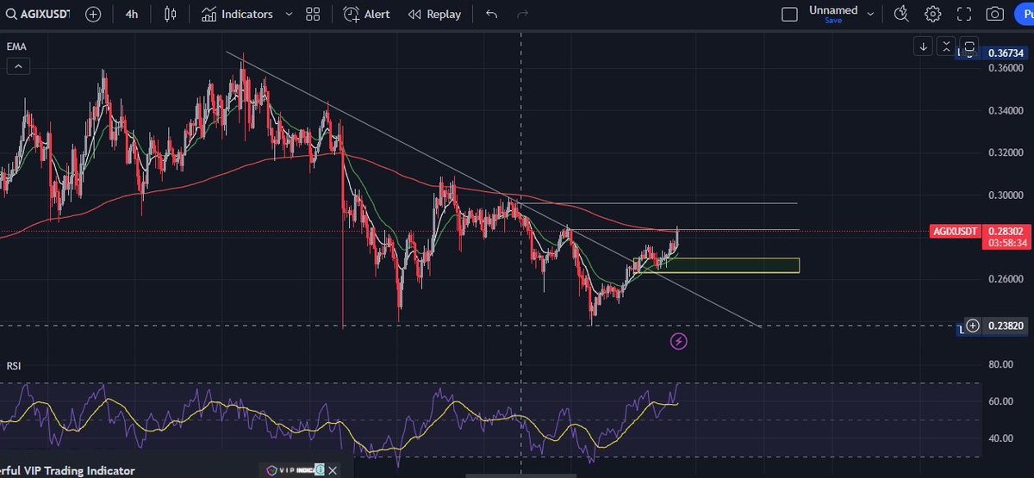Image resolution: width=1034 pixels, height=478 pixels.
Task: Take a chart snapshot with camera icon
Action: [x=995, y=14]
